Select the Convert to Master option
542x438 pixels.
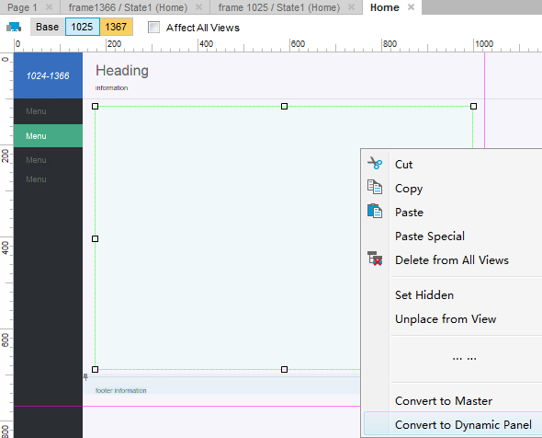tap(444, 401)
